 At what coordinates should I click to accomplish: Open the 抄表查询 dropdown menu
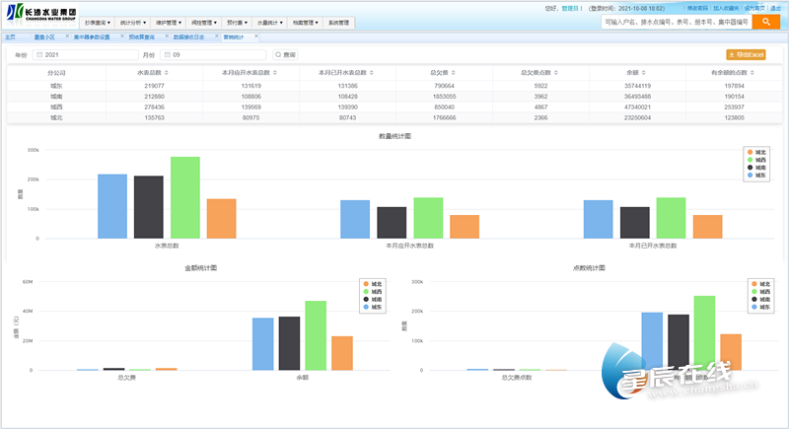(x=96, y=22)
